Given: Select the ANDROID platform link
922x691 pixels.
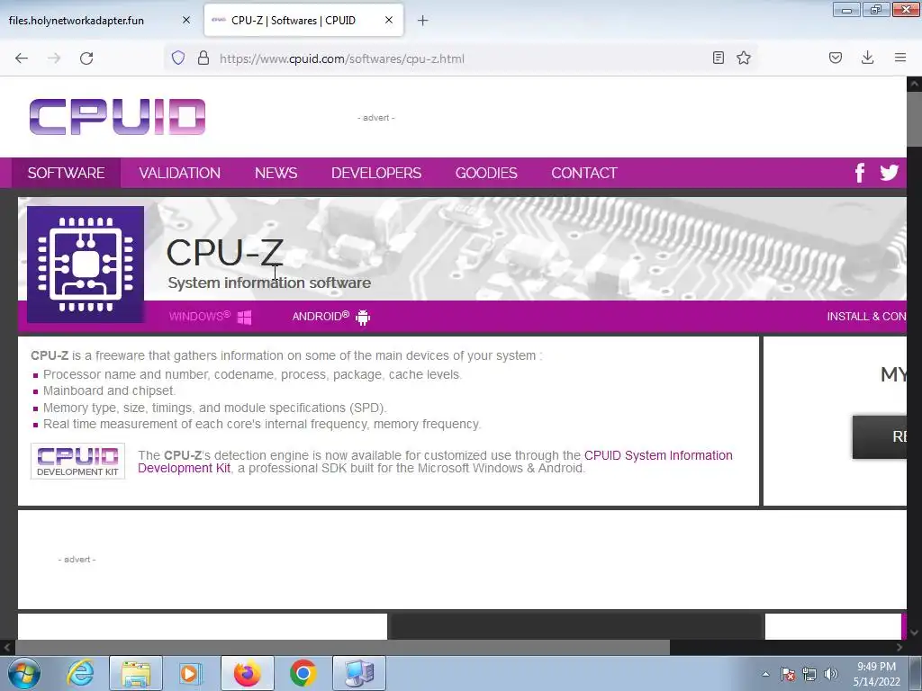Looking at the screenshot, I should pyautogui.click(x=321, y=316).
